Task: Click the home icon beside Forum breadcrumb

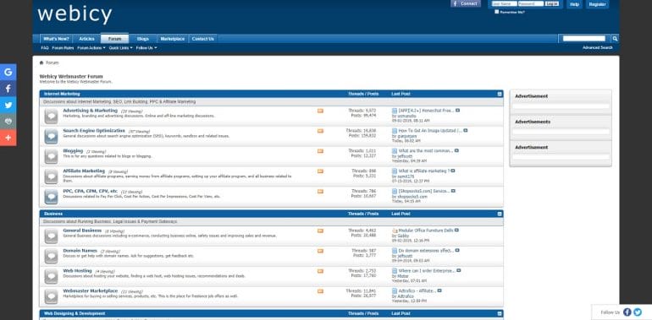Action: (41, 62)
